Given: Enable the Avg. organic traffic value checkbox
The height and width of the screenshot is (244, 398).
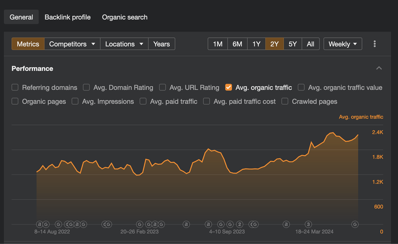Looking at the screenshot, I should point(301,87).
